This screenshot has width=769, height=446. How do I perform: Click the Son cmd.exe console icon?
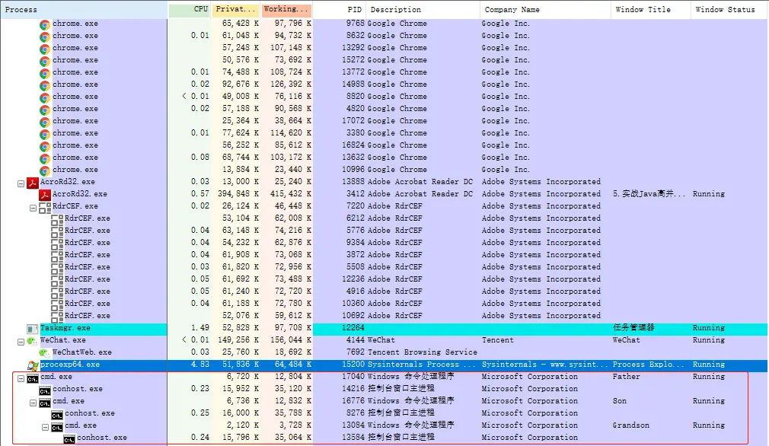[45, 403]
